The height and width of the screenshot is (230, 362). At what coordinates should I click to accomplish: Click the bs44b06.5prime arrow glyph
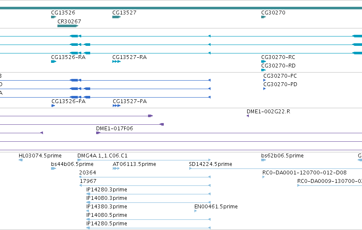point(54,168)
